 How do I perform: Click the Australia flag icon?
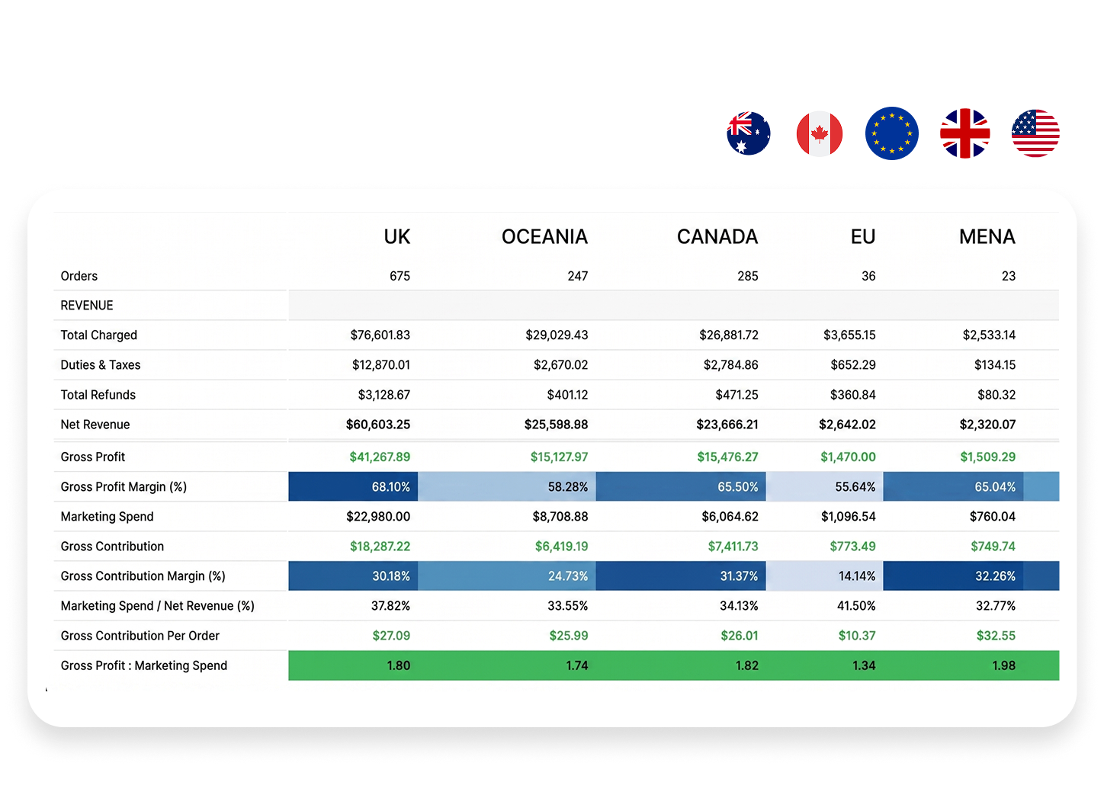[749, 133]
